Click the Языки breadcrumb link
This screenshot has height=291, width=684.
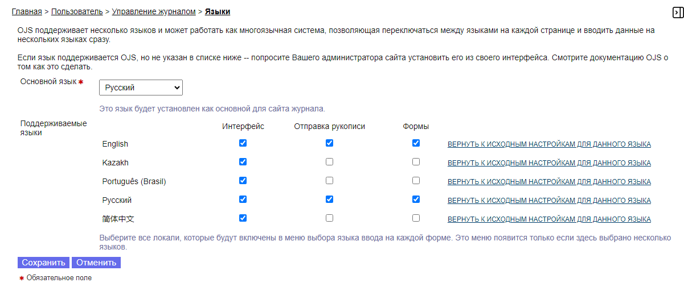[218, 11]
